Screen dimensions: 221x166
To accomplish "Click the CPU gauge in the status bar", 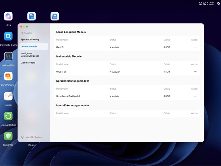I will point(200,3).
